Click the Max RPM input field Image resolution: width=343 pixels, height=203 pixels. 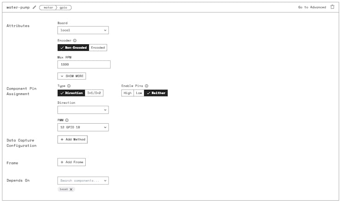[x=84, y=65]
